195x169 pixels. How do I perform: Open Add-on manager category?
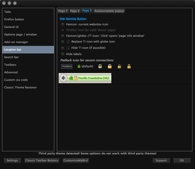(28, 42)
